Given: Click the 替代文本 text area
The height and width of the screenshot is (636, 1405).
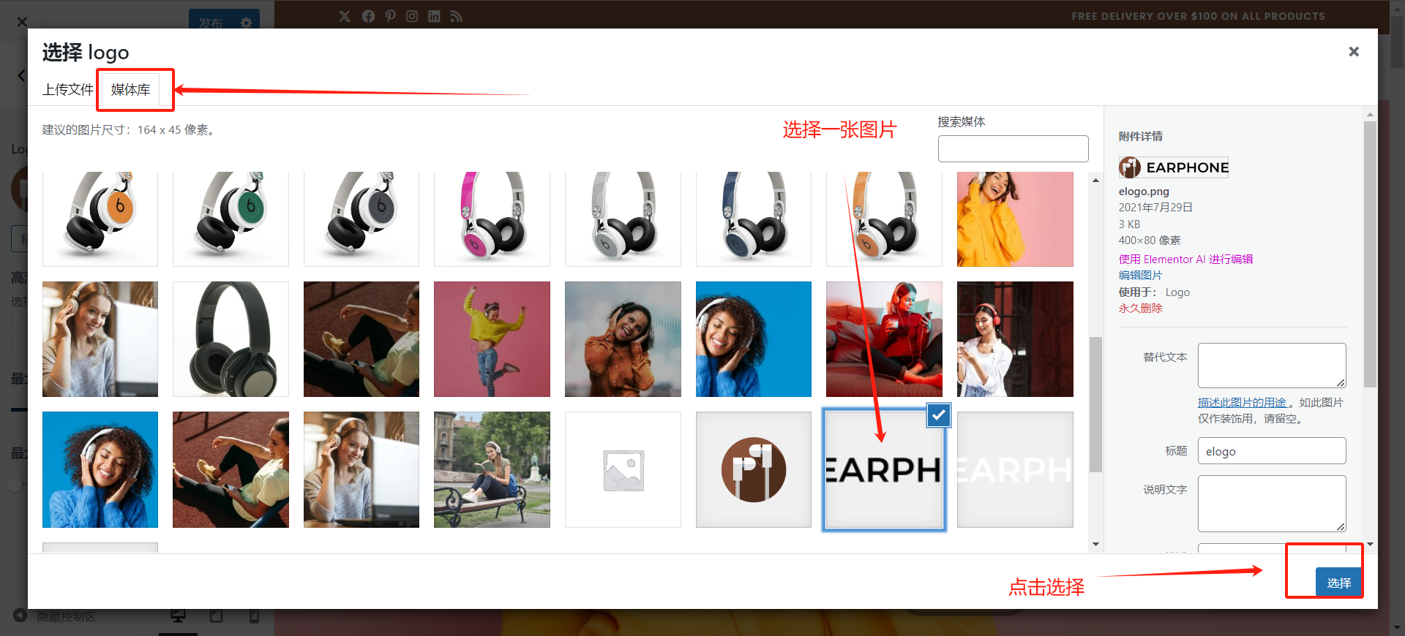Looking at the screenshot, I should [1272, 365].
